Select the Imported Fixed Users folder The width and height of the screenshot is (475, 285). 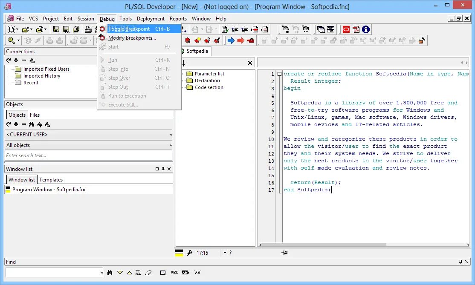[x=46, y=69]
